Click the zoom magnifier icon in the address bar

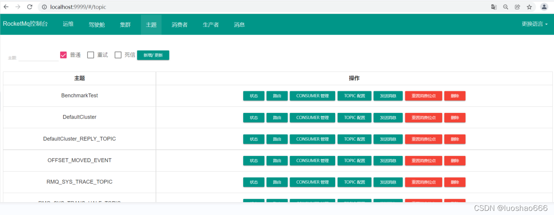506,7
